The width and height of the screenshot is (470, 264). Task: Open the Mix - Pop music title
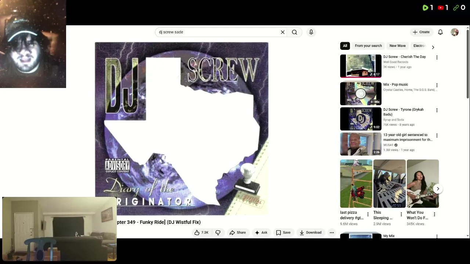coord(395,85)
